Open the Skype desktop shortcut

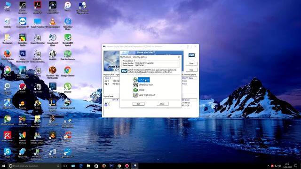(x=8, y=153)
